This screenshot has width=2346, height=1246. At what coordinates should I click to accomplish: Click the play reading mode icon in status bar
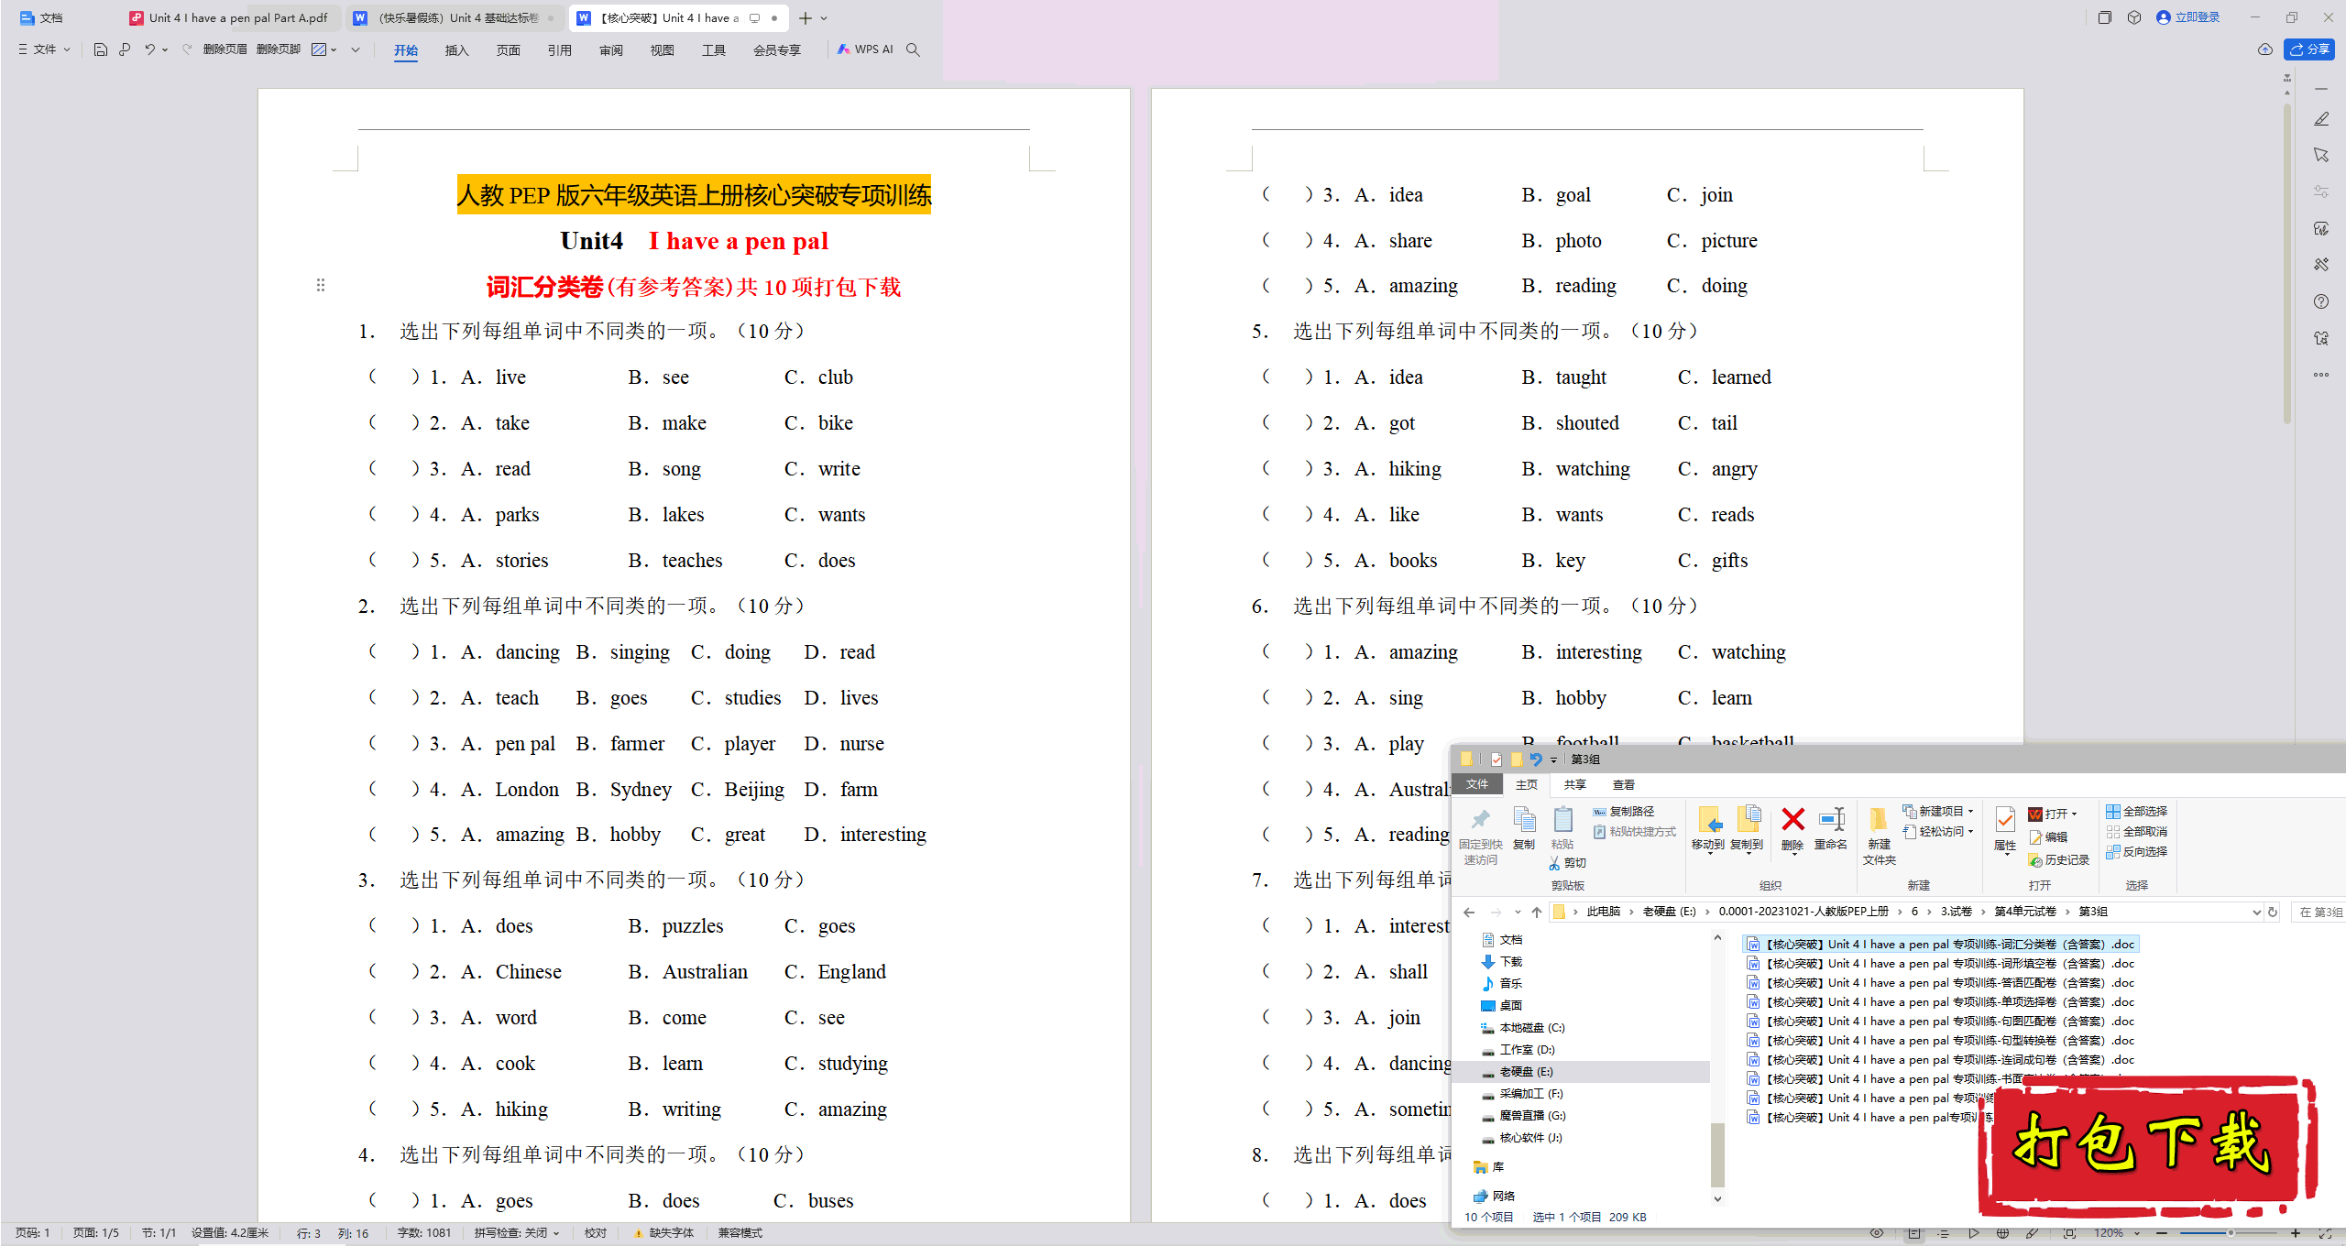point(1973,1233)
